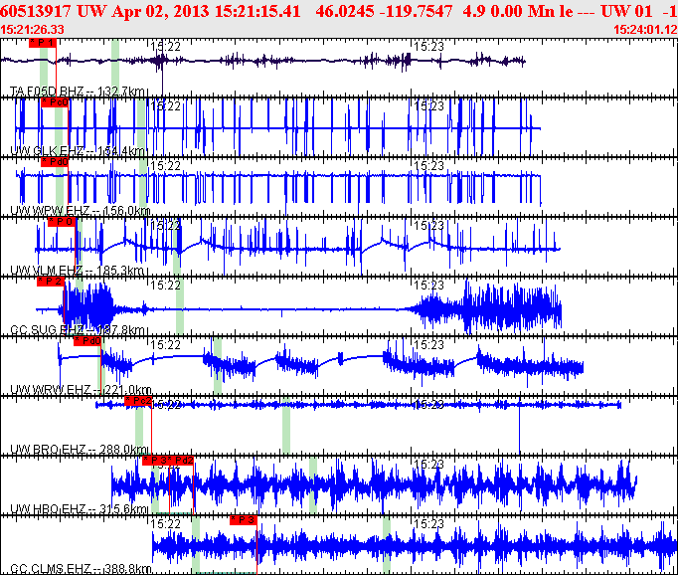Click the event header title 60513917 UW
Image resolution: width=678 pixels, height=575 pixels.
pos(49,10)
